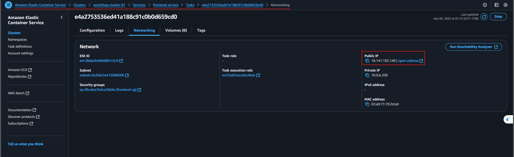The image size is (514, 157).
Task: Collapse the ECS side navigation panel
Action: click(62, 17)
